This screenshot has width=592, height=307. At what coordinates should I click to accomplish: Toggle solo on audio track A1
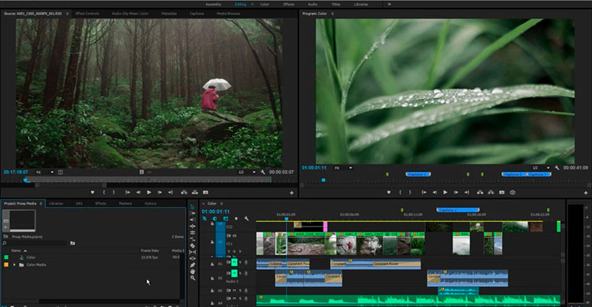pyautogui.click(x=240, y=262)
